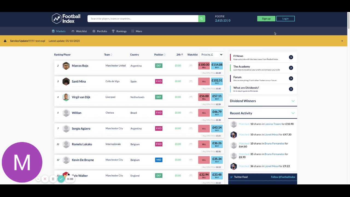The image size is (350, 197).
Task: Open Kevin De Bruyne player name
Action: (x=83, y=160)
